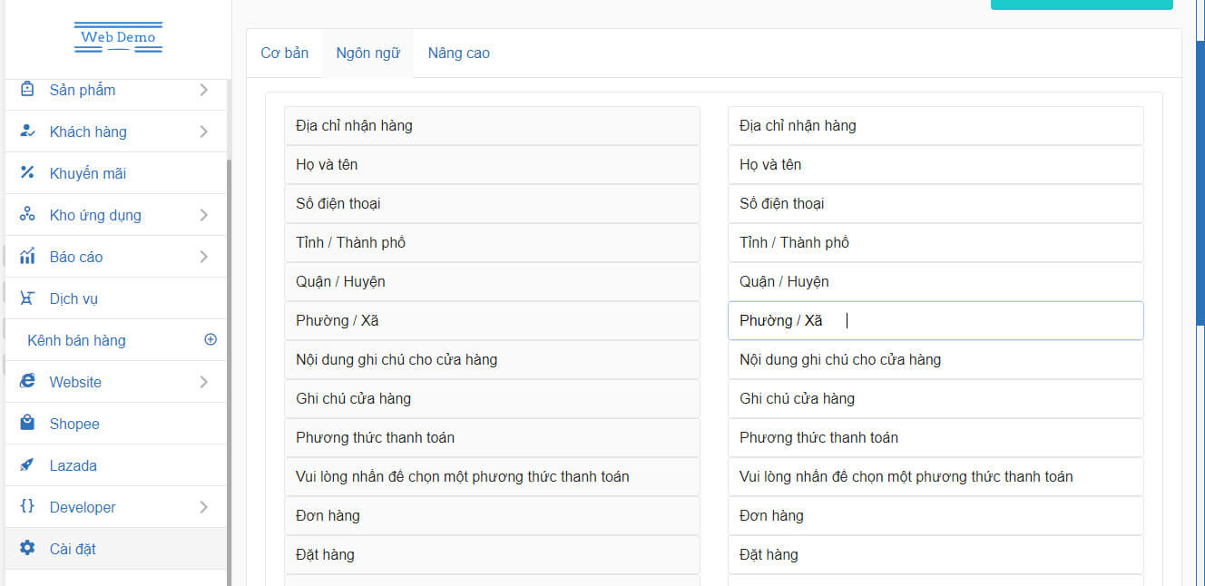The height and width of the screenshot is (586, 1205).
Task: Click the Sản phẩm bag icon
Action: click(x=27, y=90)
